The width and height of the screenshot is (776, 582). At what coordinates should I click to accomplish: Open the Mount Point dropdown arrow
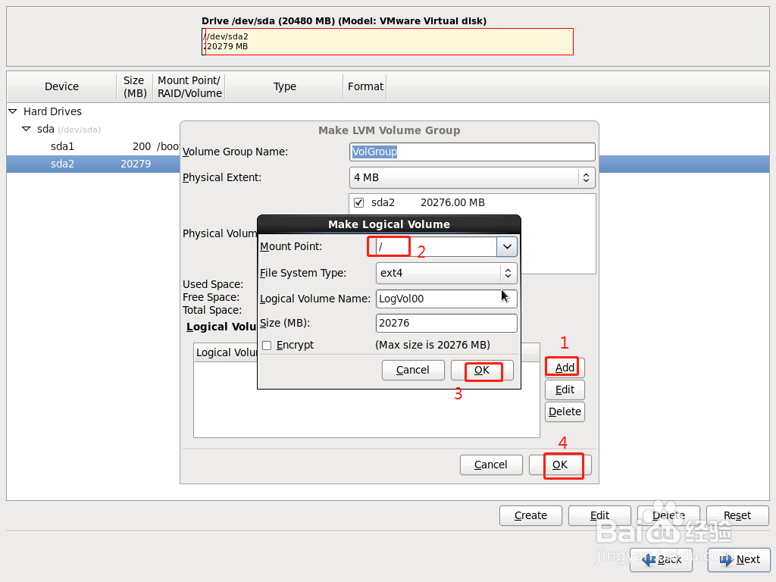[507, 246]
